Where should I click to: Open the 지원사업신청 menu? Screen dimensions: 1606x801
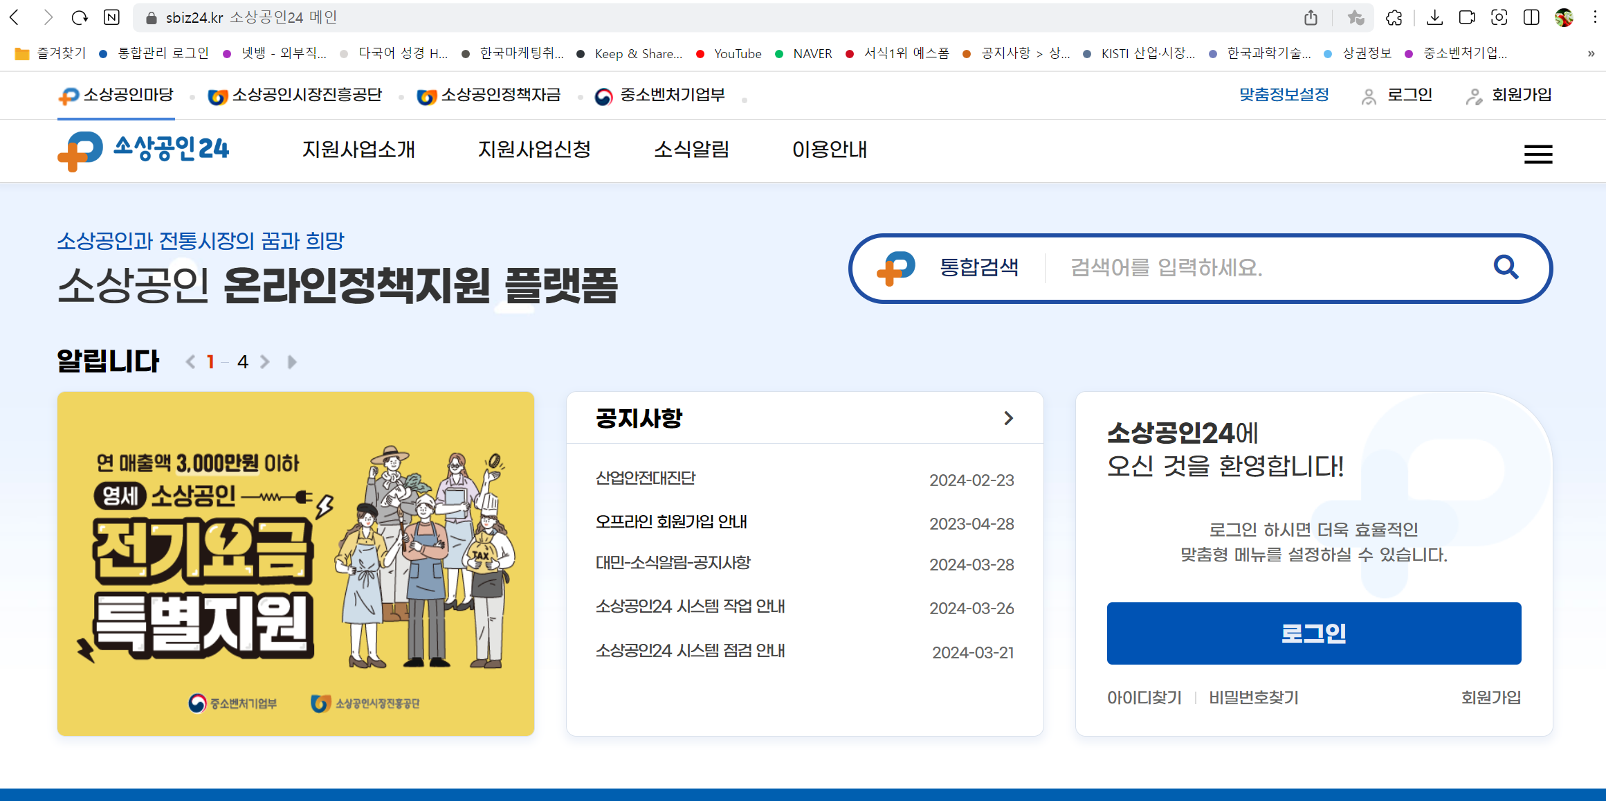[534, 150]
